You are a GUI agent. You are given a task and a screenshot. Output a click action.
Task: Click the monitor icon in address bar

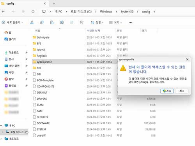44,12
